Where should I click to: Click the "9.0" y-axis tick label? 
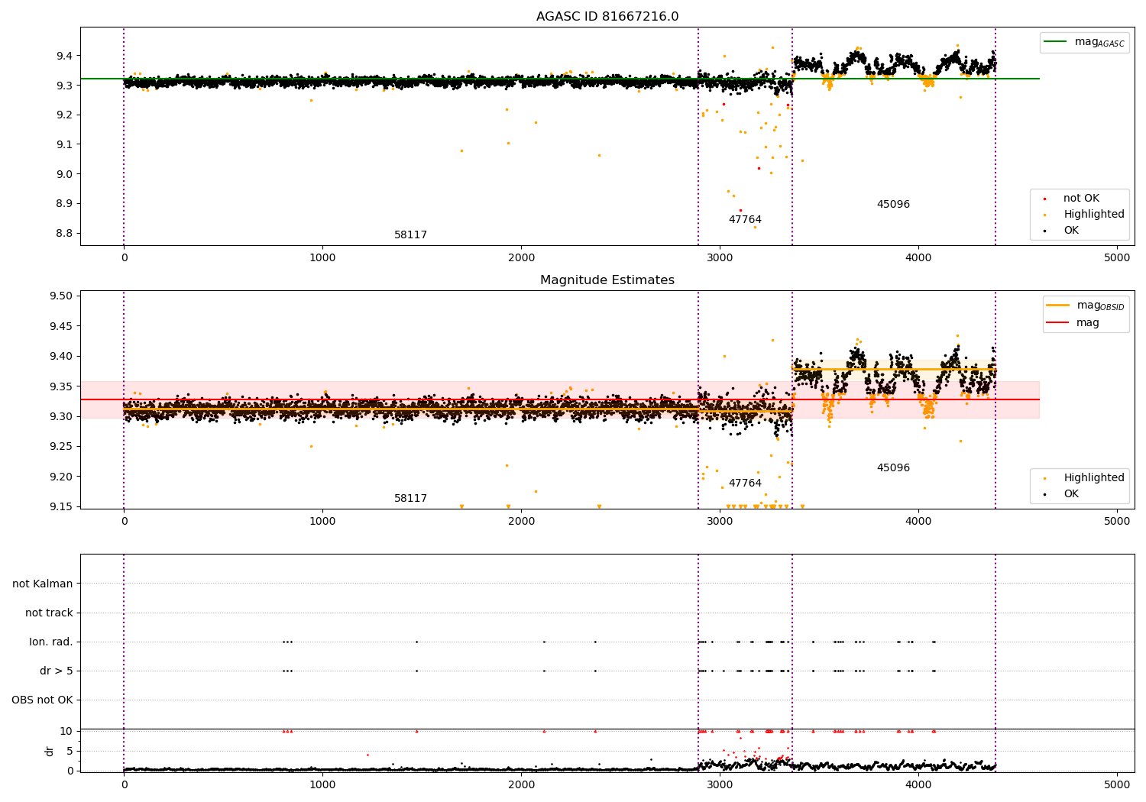coord(64,174)
